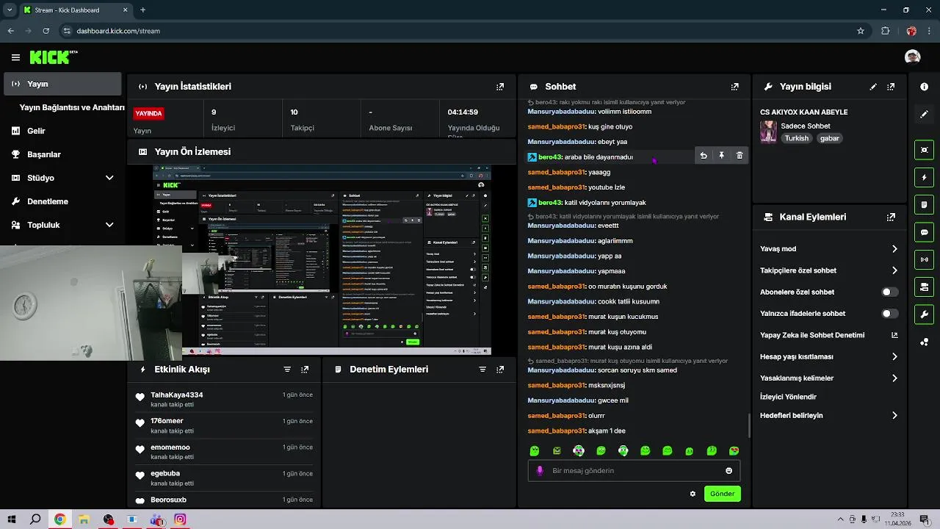Image resolution: width=940 pixels, height=529 pixels.
Task: Send the message with the Gönder button
Action: [722, 494]
